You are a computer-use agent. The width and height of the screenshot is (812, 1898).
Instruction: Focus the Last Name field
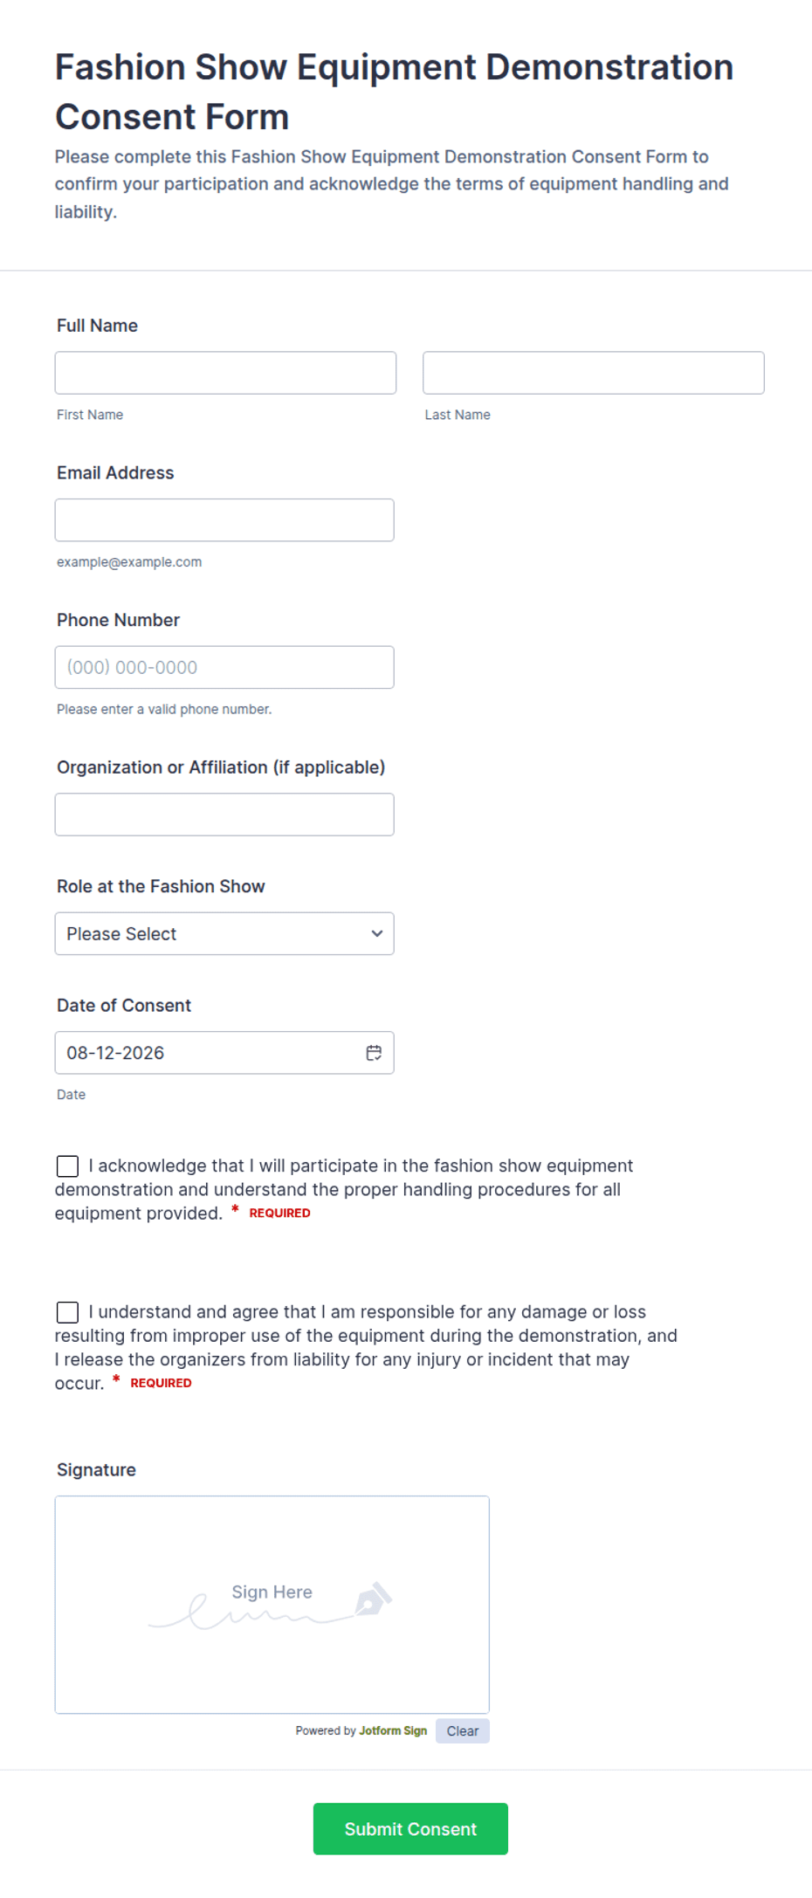click(594, 373)
